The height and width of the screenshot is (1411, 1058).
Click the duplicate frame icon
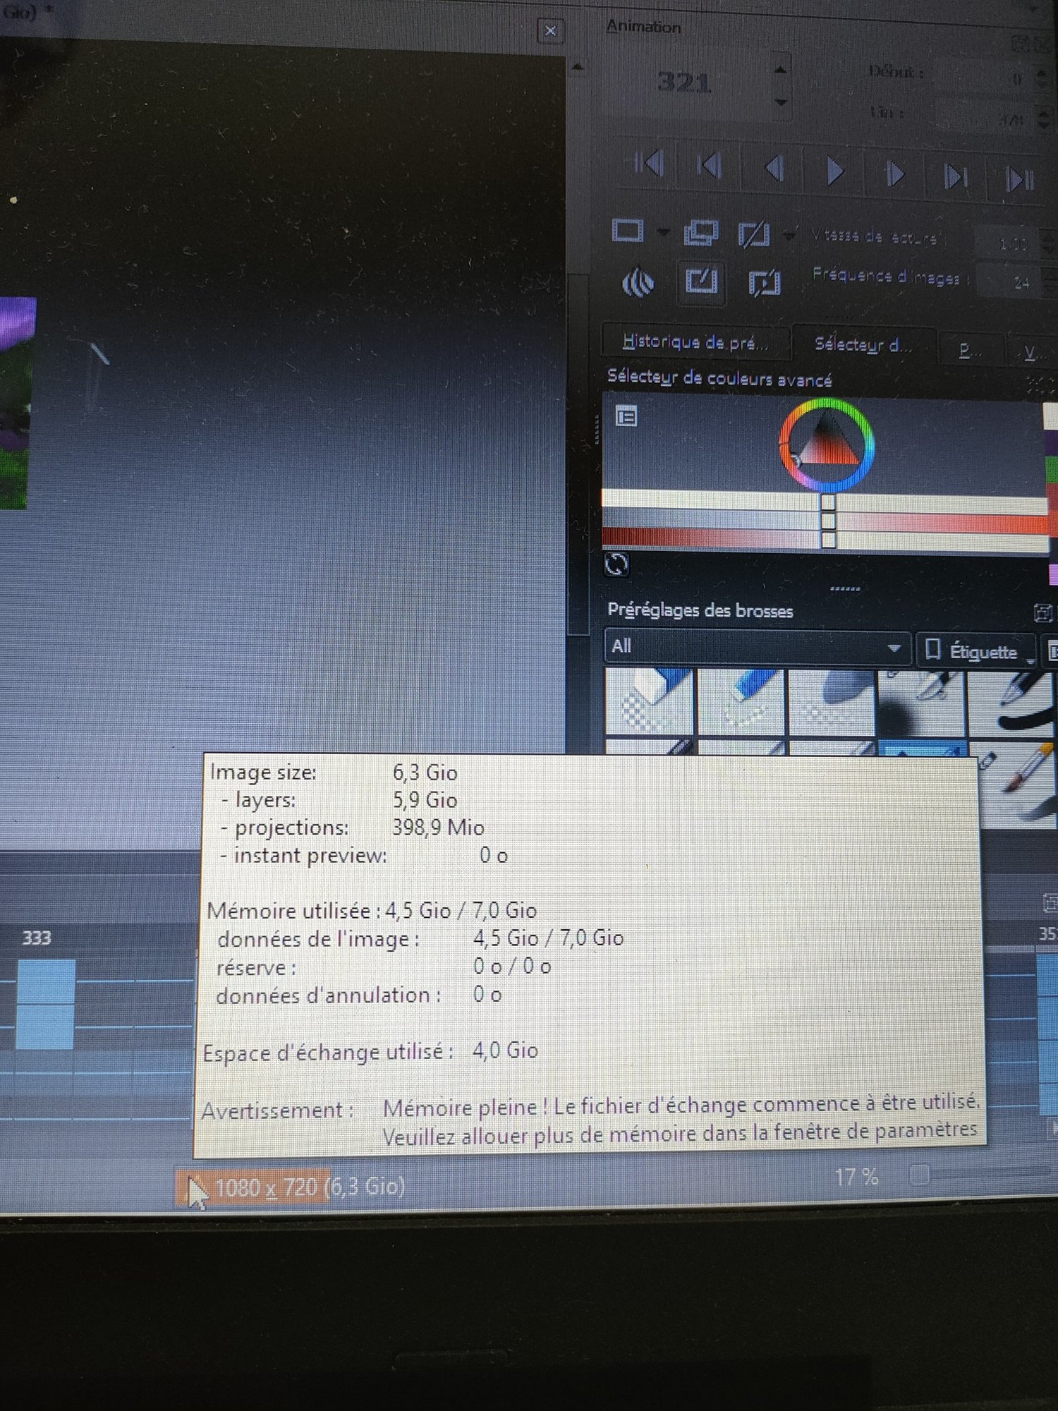[x=700, y=233]
